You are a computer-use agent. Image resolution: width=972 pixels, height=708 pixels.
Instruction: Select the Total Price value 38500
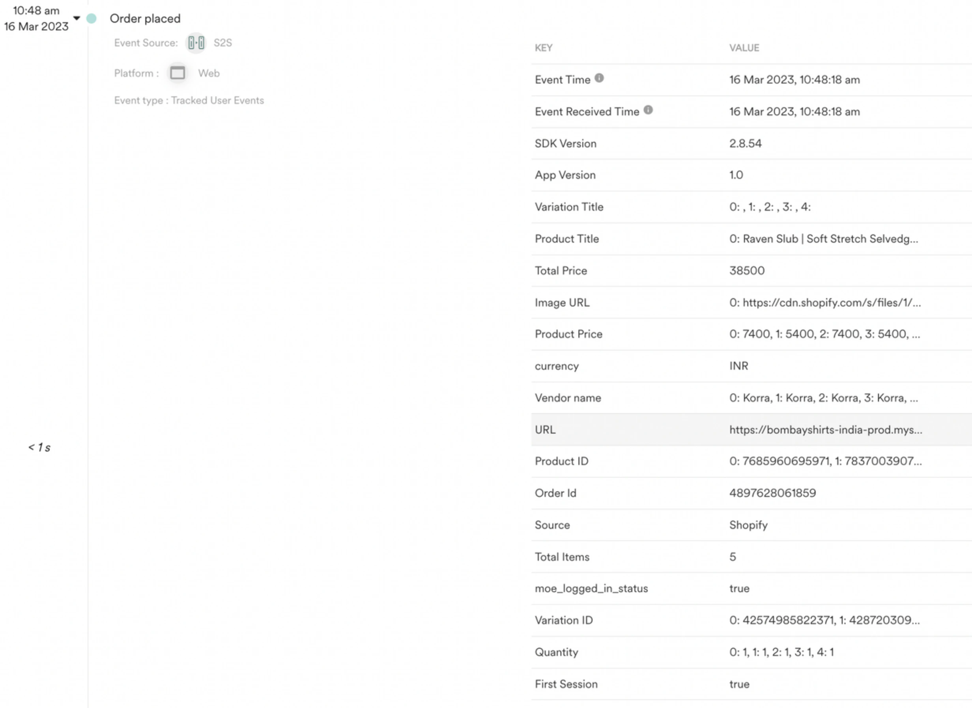click(x=746, y=270)
